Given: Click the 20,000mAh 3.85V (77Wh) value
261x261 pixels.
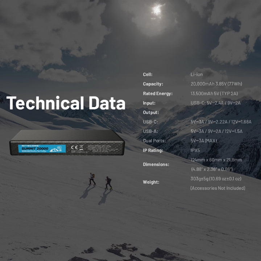Looking at the screenshot, I should [x=216, y=84].
